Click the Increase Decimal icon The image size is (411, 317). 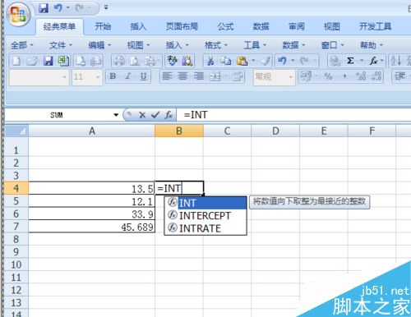point(361,76)
